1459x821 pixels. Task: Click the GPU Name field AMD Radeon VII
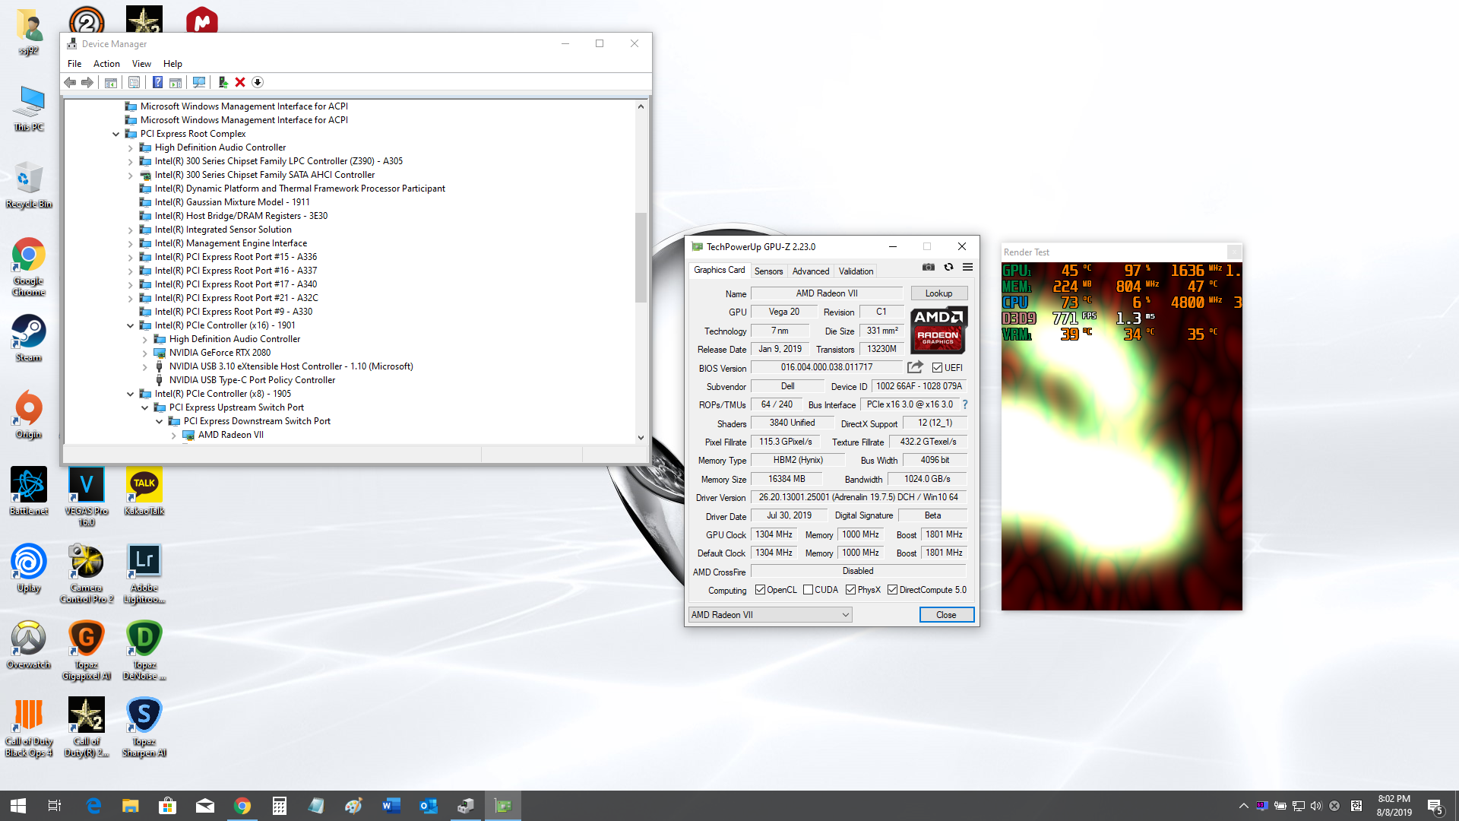[827, 293]
